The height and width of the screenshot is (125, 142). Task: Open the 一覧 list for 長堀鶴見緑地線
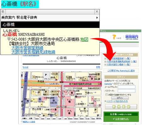click(x=133, y=62)
